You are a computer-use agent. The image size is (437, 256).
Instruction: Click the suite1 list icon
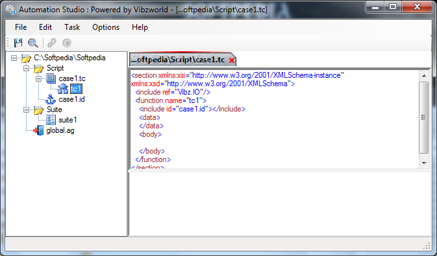pos(51,120)
